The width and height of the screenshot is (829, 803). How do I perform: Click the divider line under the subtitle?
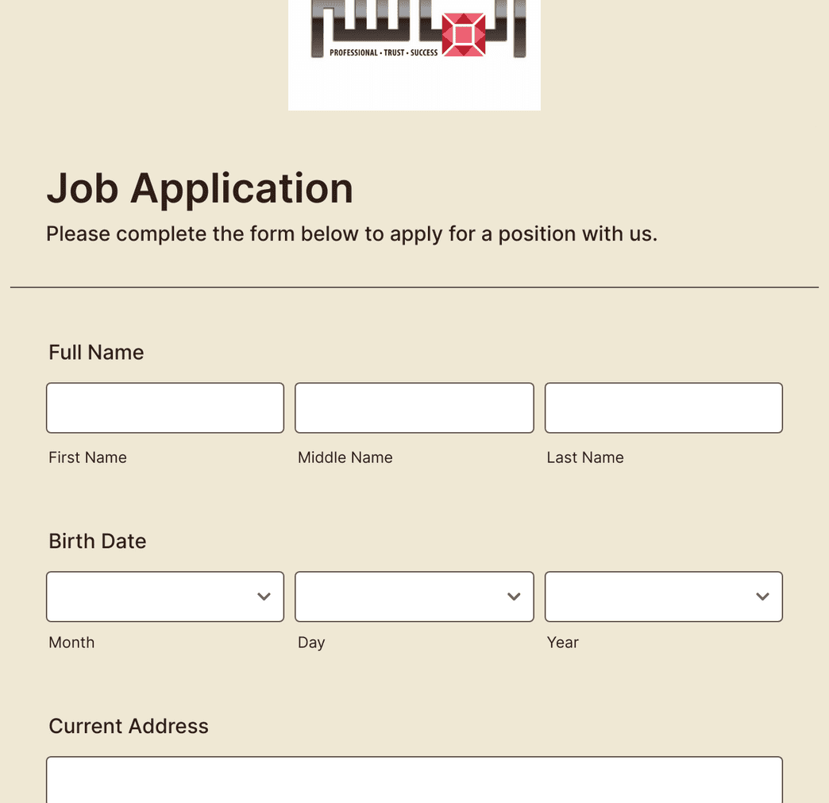click(x=414, y=287)
